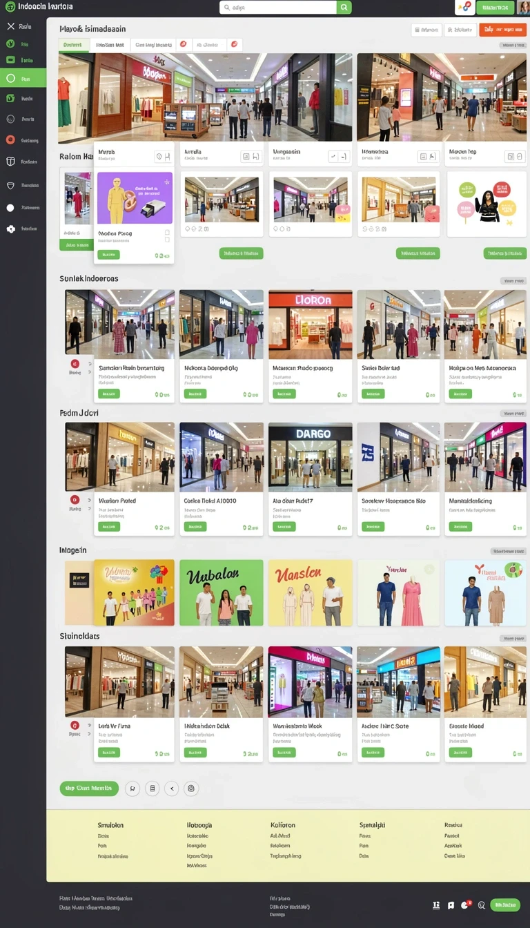Open the DARGO storefront thumbnail

coord(310,457)
